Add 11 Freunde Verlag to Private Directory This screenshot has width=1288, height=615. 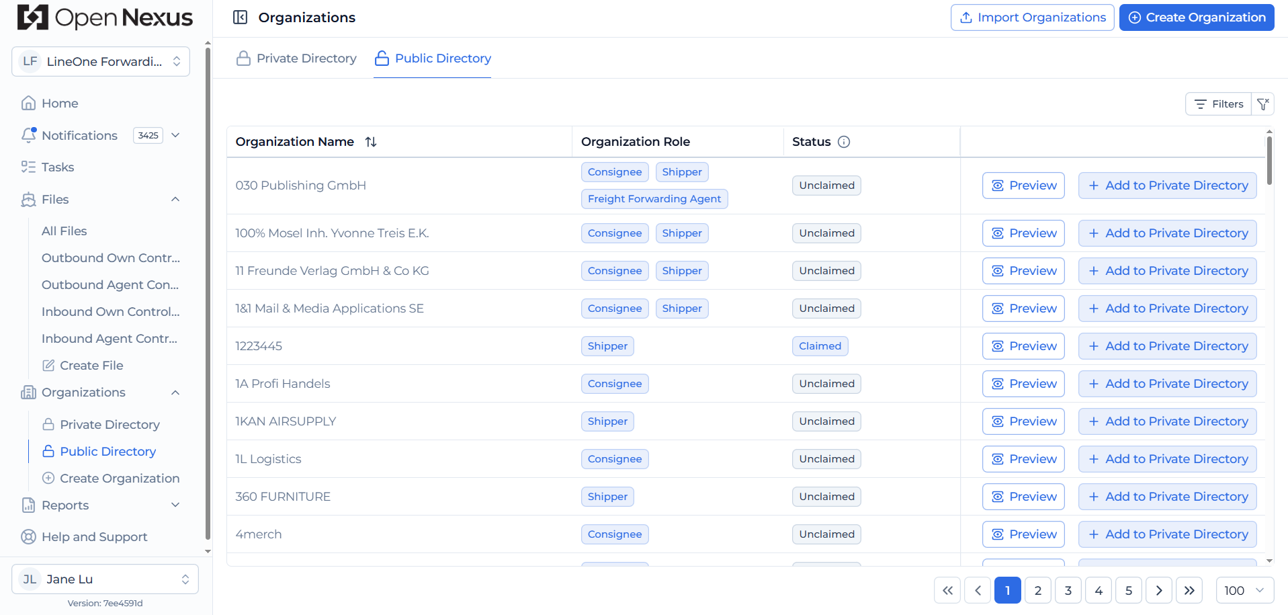click(x=1168, y=271)
